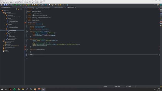Toggle Link with Editor in Package Explorer
This screenshot has height=91, width=162.
click(x=18, y=9)
